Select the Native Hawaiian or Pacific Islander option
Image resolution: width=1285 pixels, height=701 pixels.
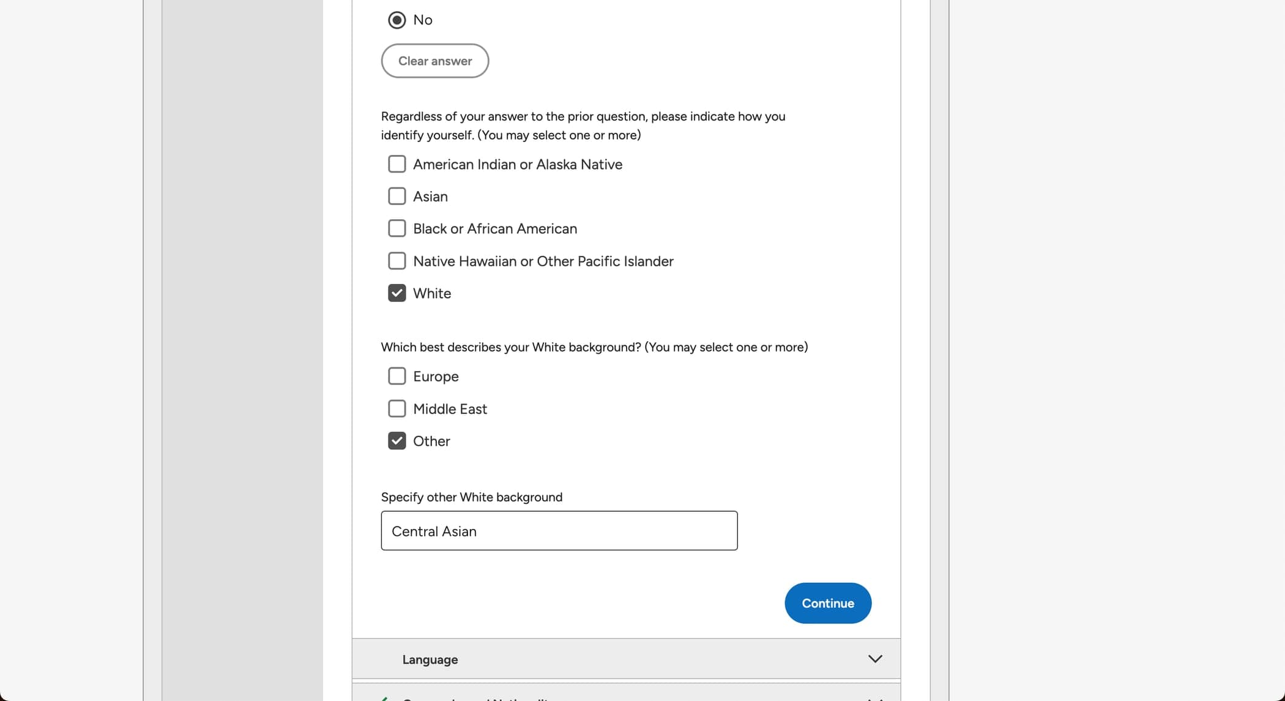click(x=396, y=261)
